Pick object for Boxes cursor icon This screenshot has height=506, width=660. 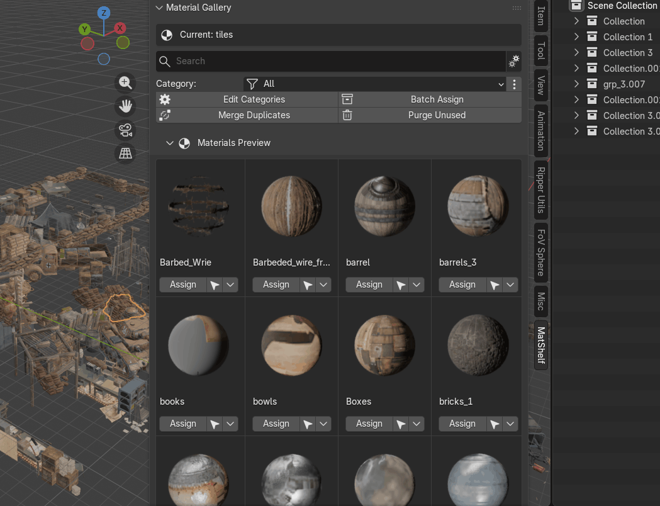coord(401,424)
